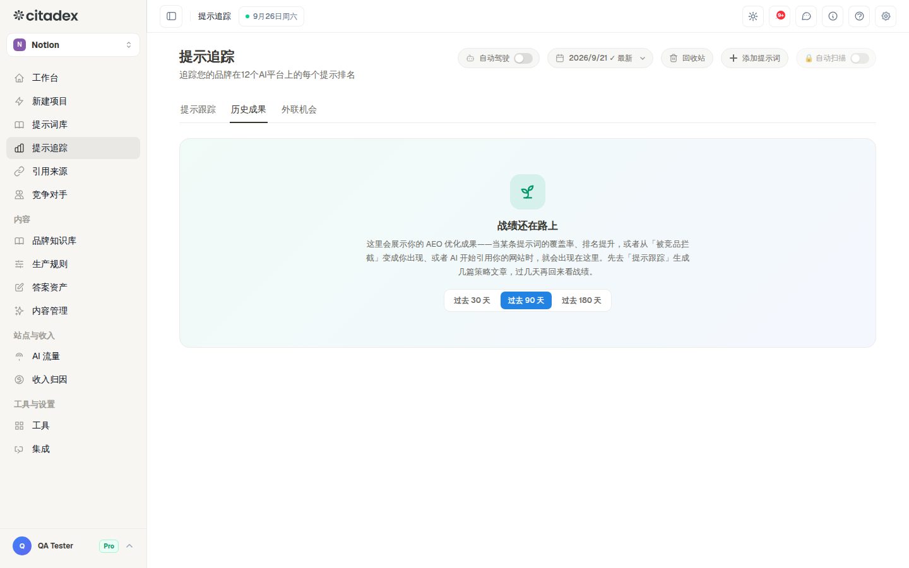Open 集成 sidebar item
Screen dimensions: 909x568
73,449
